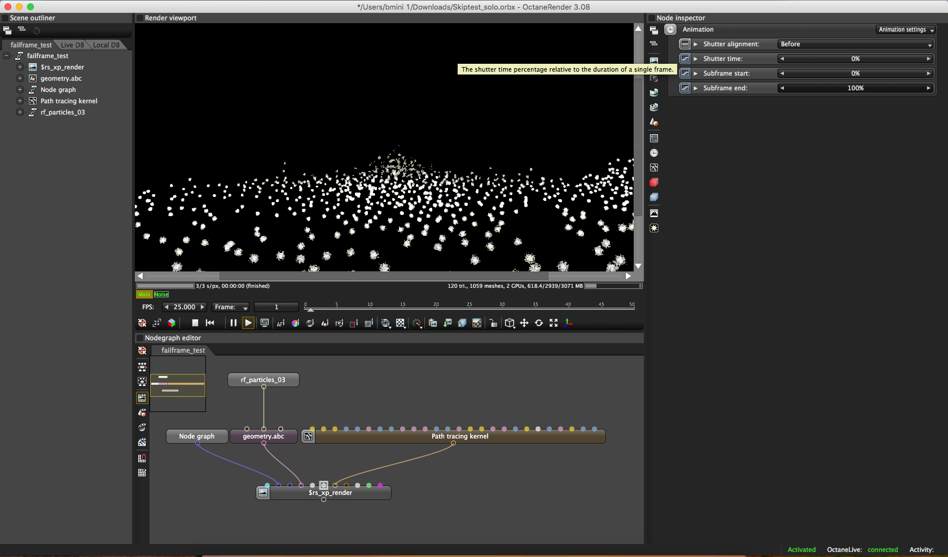This screenshot has height=557, width=948.
Task: Toggle the Shutter alignment animation checkbox
Action: coord(684,44)
